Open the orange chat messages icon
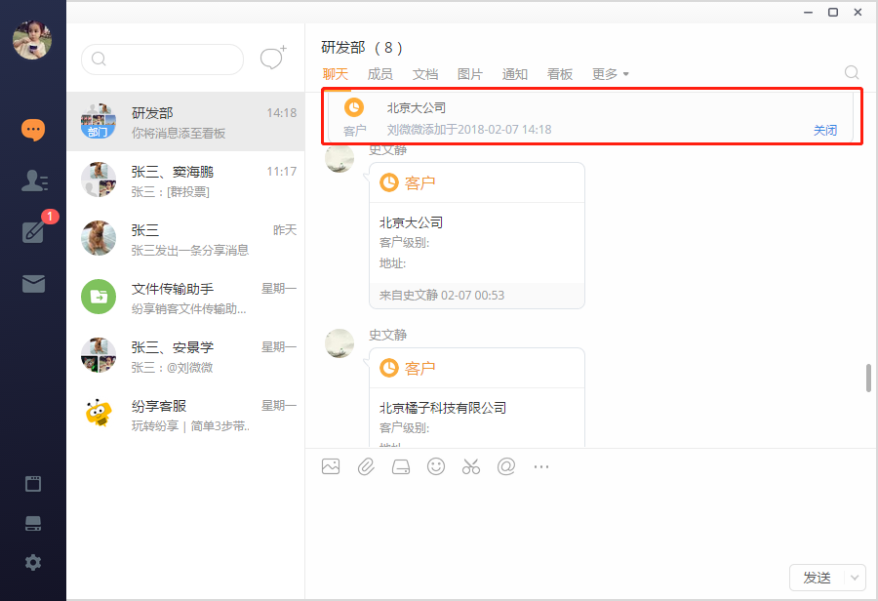 click(x=33, y=130)
